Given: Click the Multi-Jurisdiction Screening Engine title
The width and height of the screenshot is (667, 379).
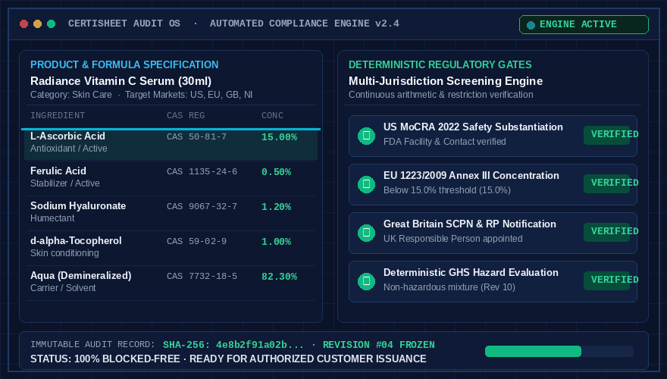Looking at the screenshot, I should coord(446,81).
